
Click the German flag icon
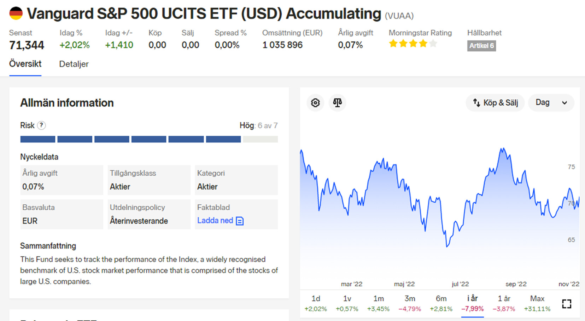16,13
